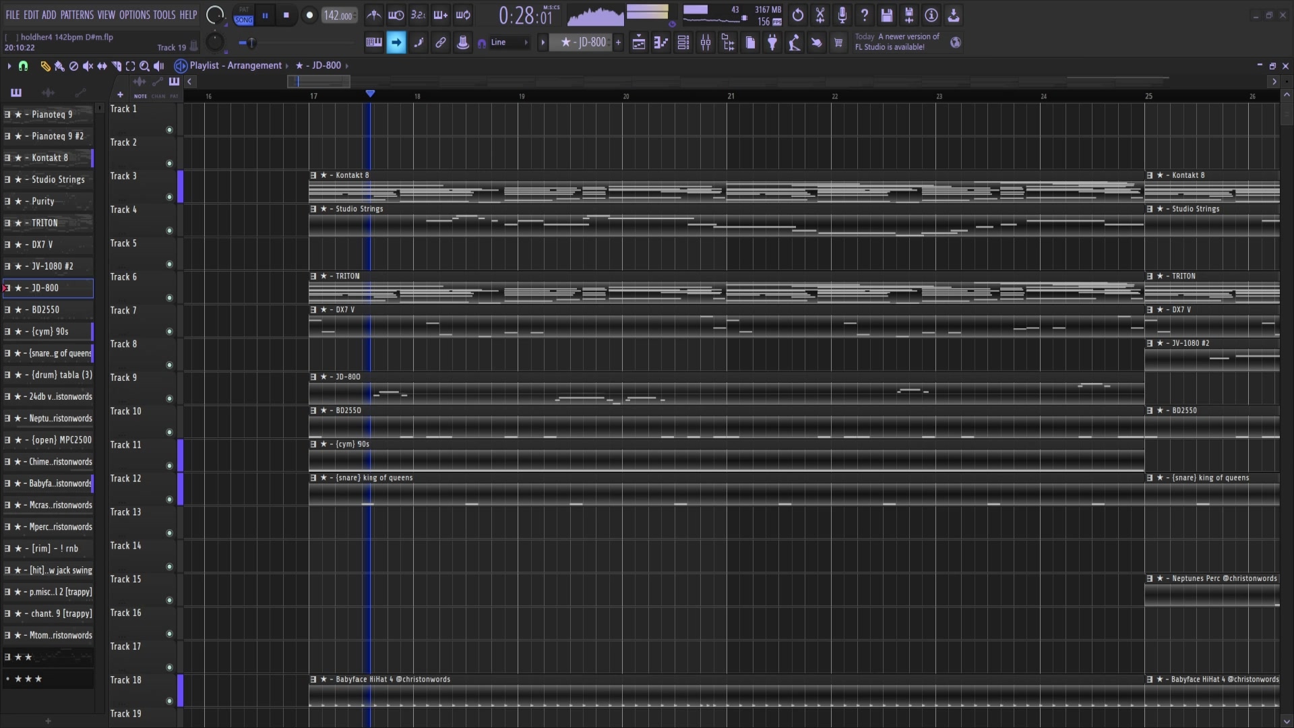Toggle wait for input before recording

(396, 15)
